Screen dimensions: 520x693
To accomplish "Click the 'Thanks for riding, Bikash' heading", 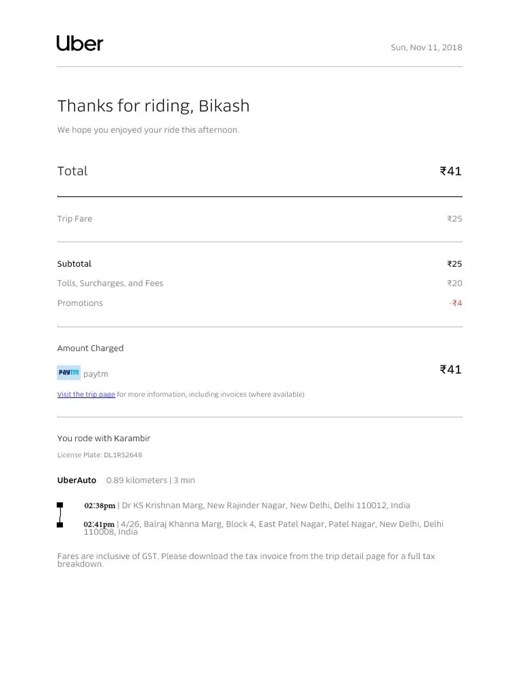I will [x=153, y=106].
